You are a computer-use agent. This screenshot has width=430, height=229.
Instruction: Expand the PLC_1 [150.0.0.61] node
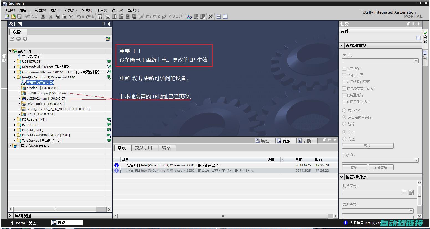(19, 114)
